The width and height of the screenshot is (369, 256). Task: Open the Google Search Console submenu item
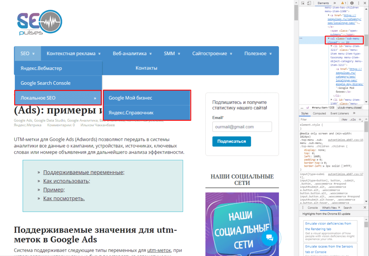(x=58, y=83)
